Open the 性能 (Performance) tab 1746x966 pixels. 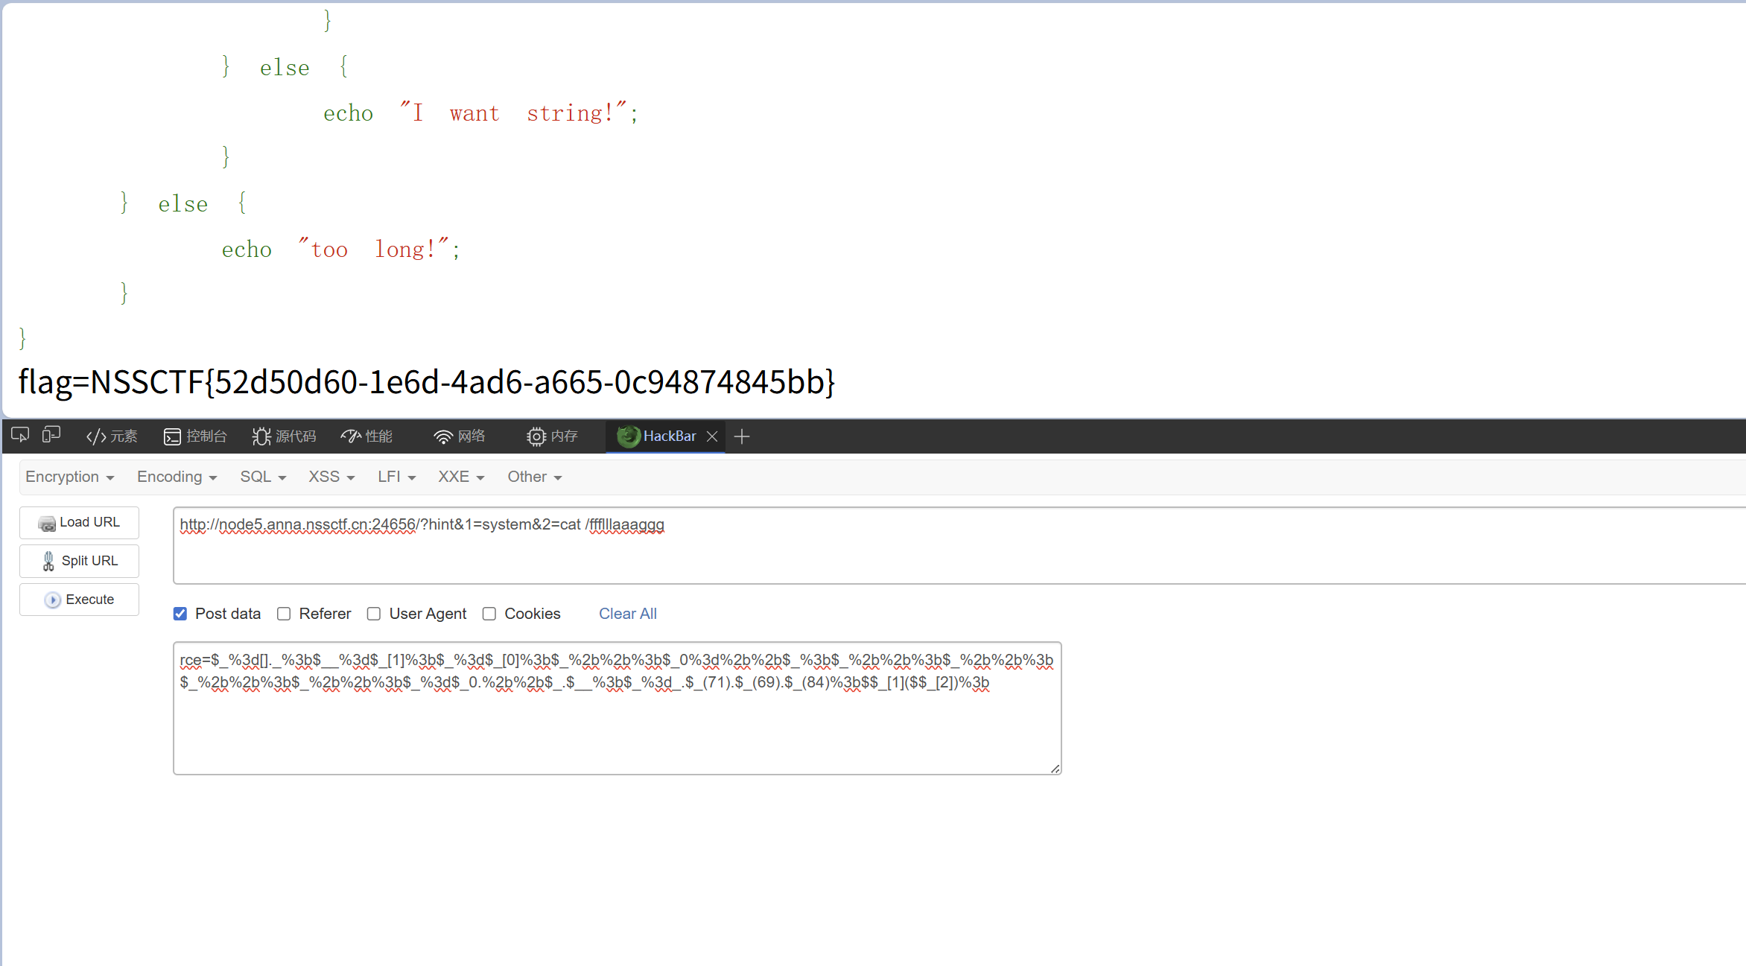point(366,436)
